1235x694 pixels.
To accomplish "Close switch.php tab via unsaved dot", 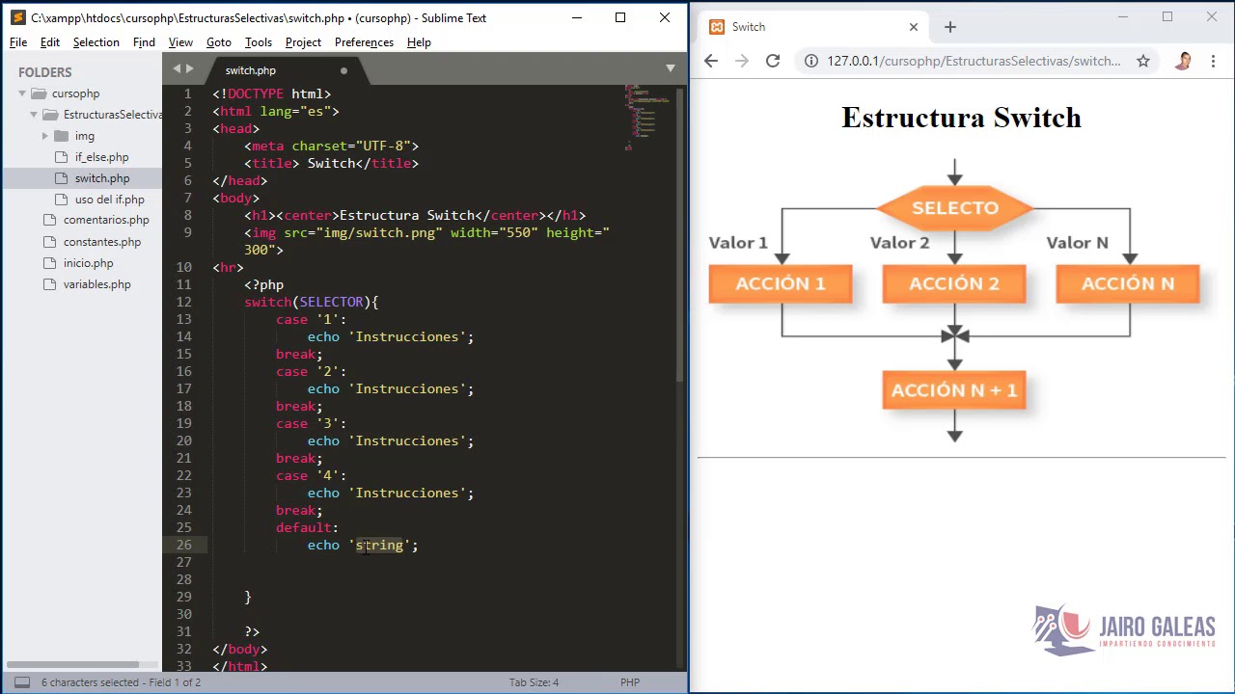I will 343,70.
